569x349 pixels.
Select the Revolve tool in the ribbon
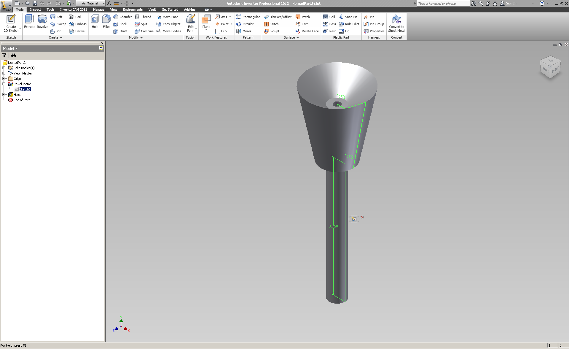point(42,21)
